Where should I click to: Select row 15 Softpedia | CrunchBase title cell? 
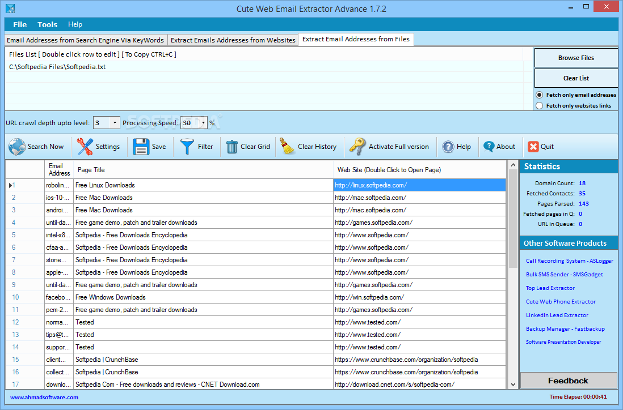tap(203, 360)
